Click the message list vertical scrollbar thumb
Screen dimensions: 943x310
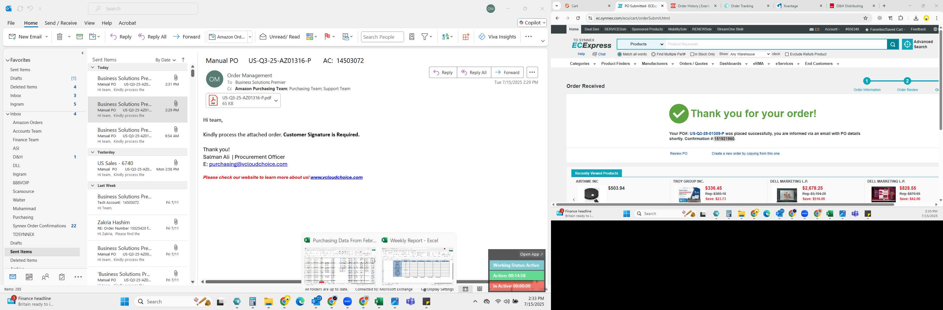tap(193, 73)
